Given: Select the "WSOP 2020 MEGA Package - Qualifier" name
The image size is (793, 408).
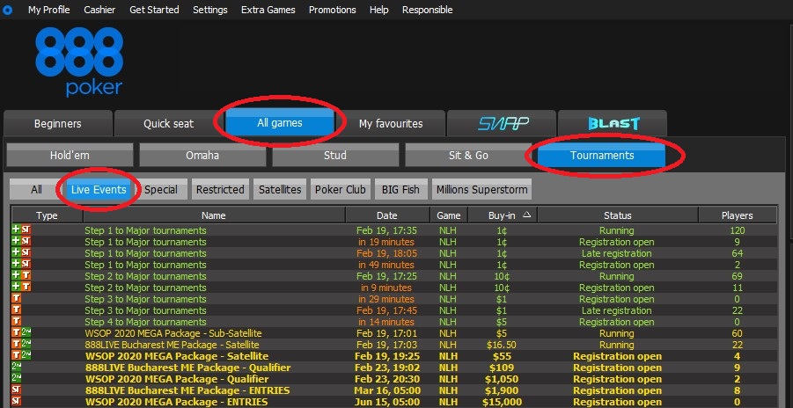Looking at the screenshot, I should tap(177, 379).
